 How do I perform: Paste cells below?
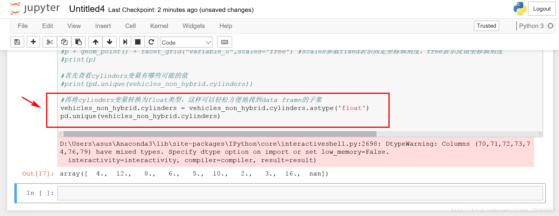point(79,42)
